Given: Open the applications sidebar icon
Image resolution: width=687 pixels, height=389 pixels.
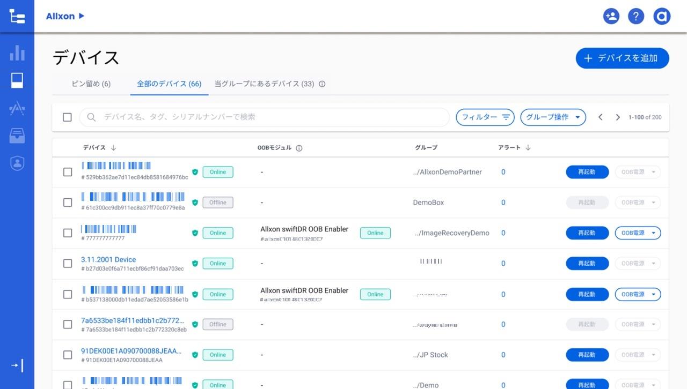Looking at the screenshot, I should (x=17, y=108).
